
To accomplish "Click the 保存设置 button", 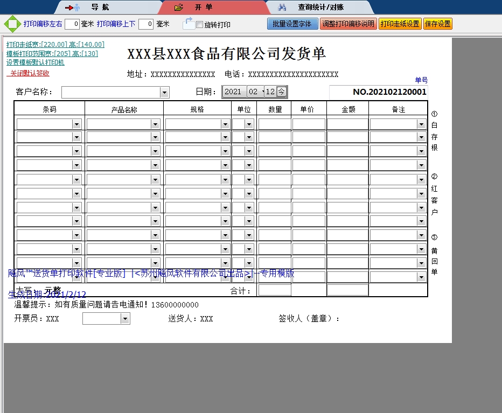I will [437, 24].
